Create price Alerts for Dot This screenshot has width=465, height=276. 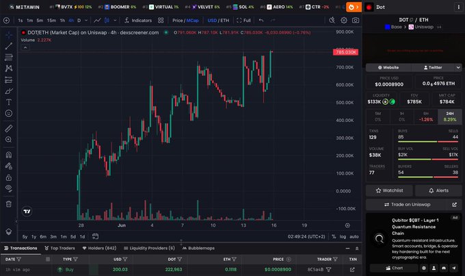pos(438,190)
